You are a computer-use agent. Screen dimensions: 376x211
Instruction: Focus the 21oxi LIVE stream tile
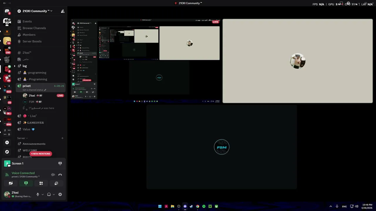(146, 61)
